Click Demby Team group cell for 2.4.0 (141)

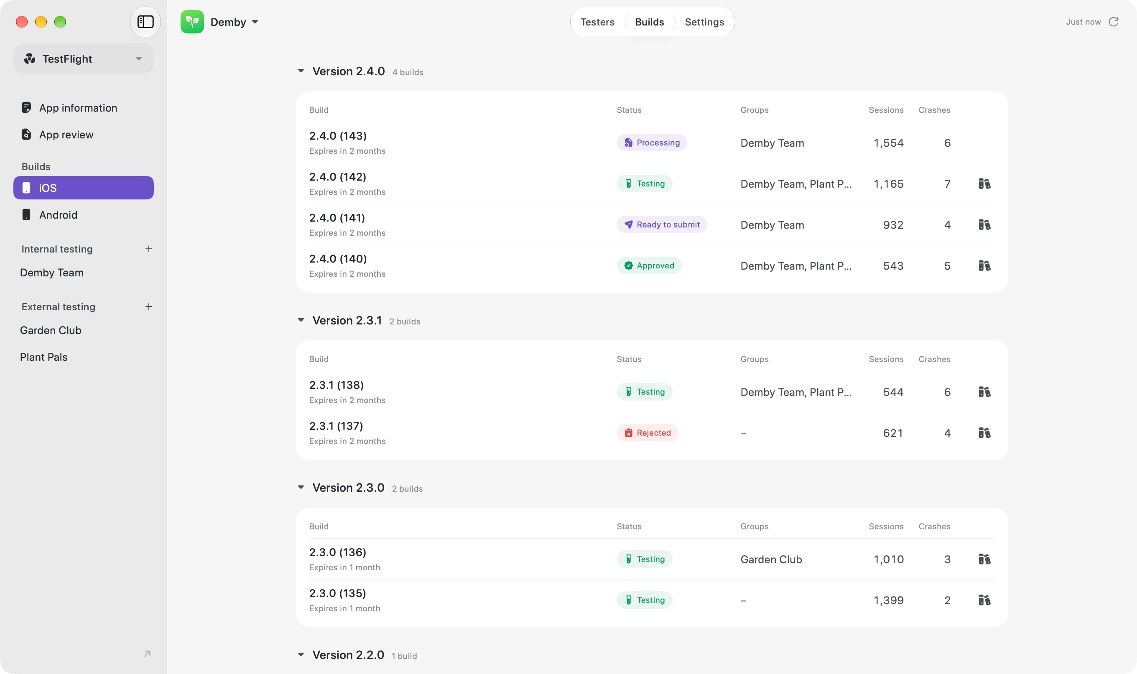pos(772,225)
